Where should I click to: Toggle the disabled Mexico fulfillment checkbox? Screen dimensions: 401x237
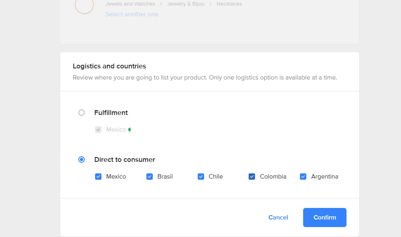98,130
